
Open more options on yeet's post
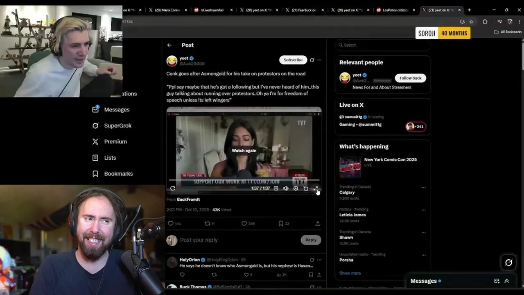(319, 60)
